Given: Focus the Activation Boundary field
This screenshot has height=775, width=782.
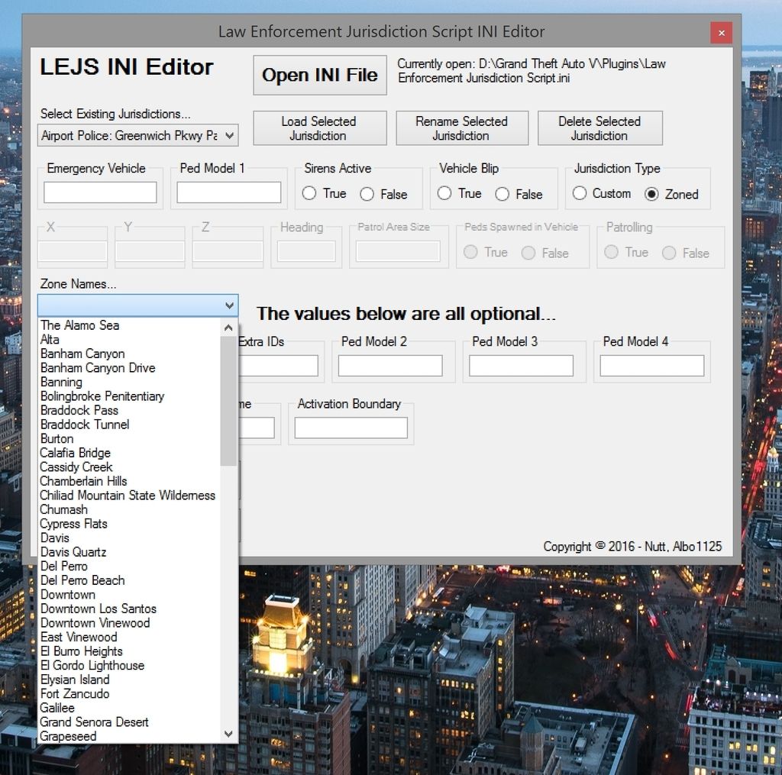Looking at the screenshot, I should (x=351, y=428).
